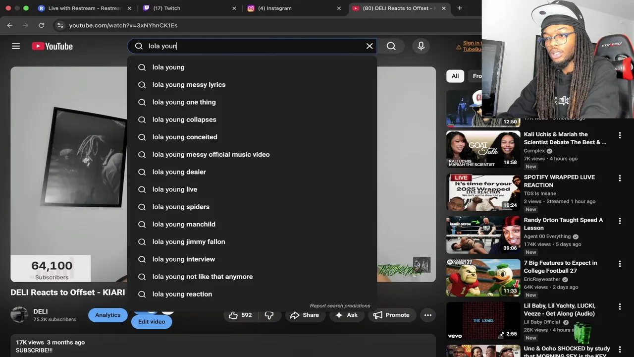Start voice search with the microphone
The height and width of the screenshot is (357, 634).
click(421, 46)
